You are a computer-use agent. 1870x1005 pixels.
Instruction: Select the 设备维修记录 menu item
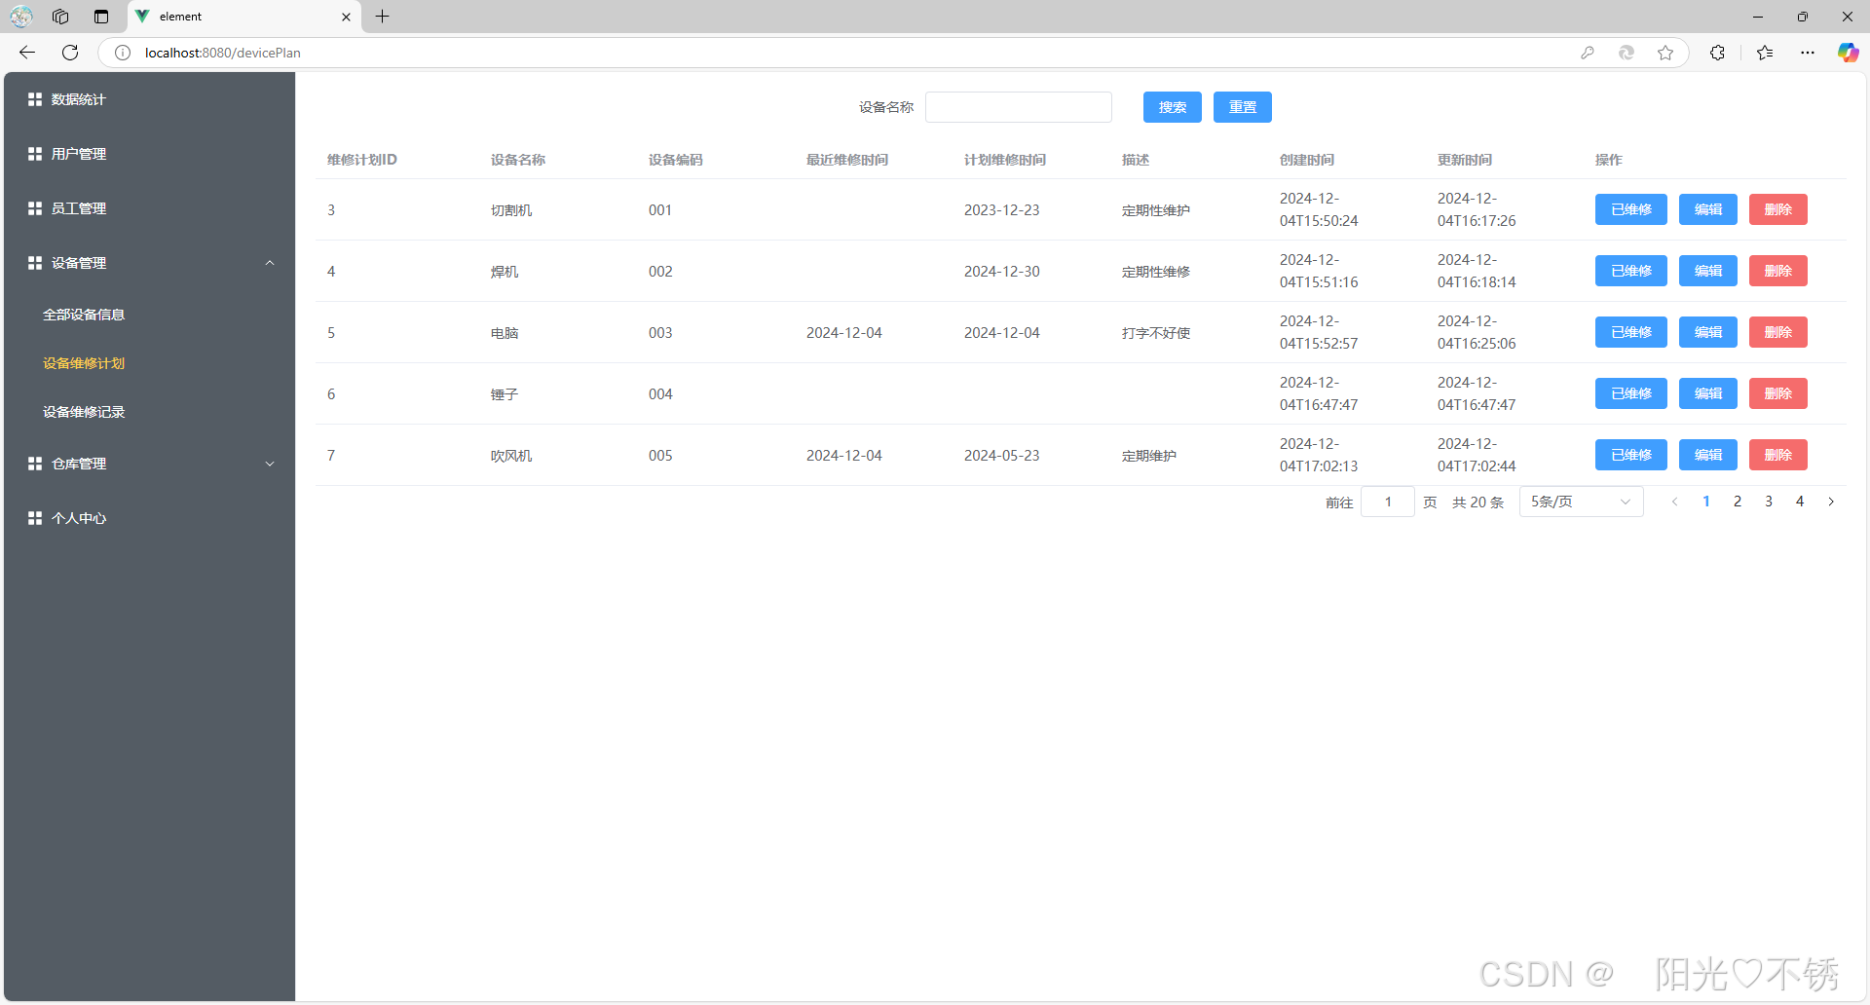[x=83, y=411]
